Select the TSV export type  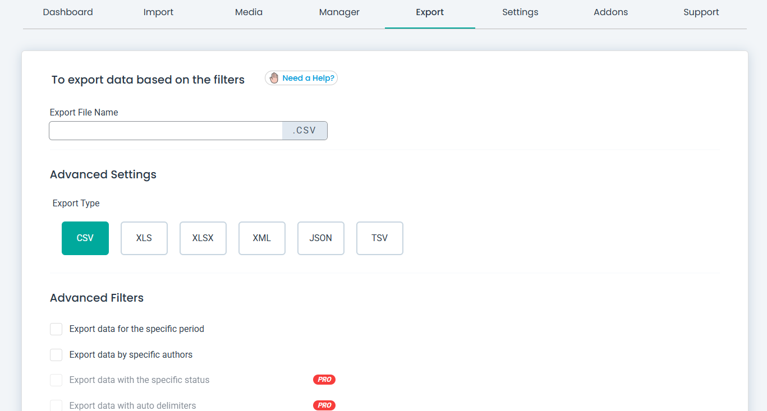379,238
